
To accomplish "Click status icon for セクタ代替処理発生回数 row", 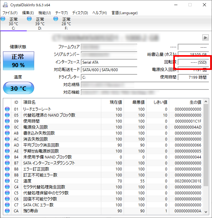I will point(7,187).
